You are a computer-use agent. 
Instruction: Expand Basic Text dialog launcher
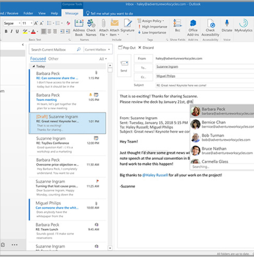pos(70,40)
